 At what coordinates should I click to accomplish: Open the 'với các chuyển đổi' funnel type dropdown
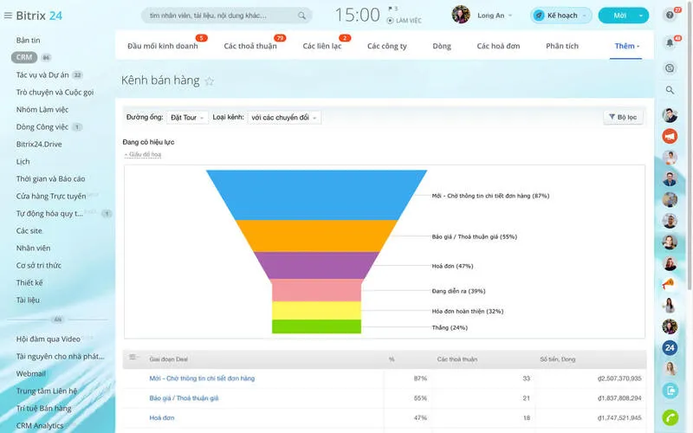coord(283,117)
